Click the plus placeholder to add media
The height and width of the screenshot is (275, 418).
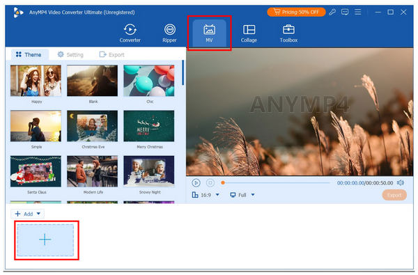tap(45, 239)
